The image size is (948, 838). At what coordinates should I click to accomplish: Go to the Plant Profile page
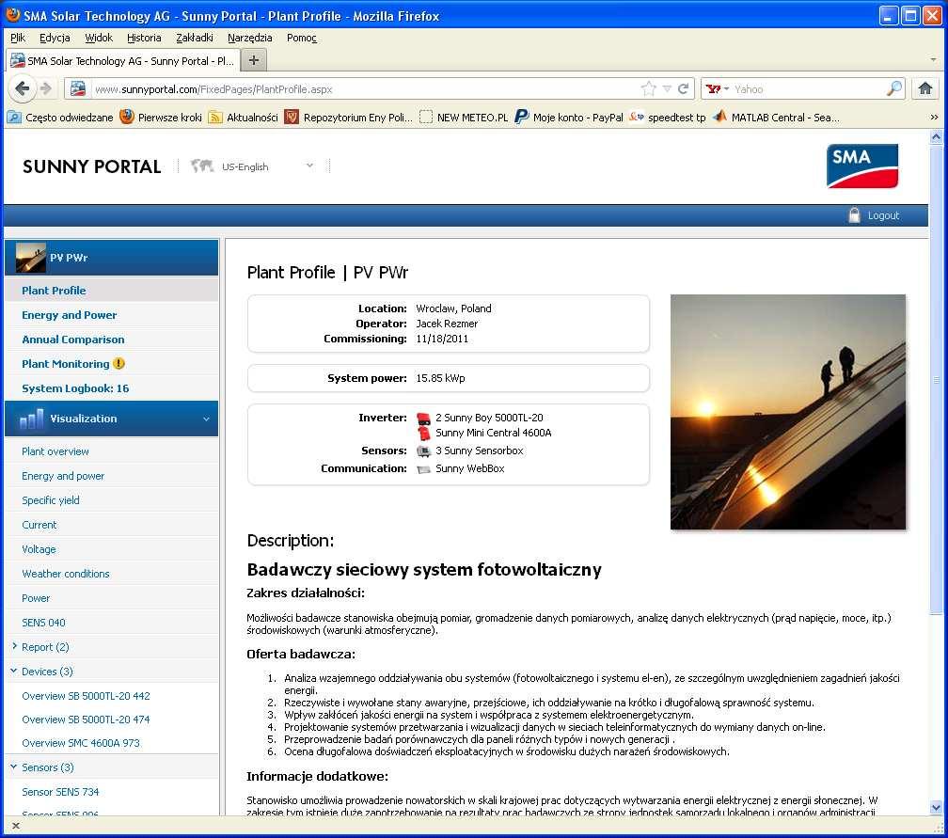click(x=54, y=291)
